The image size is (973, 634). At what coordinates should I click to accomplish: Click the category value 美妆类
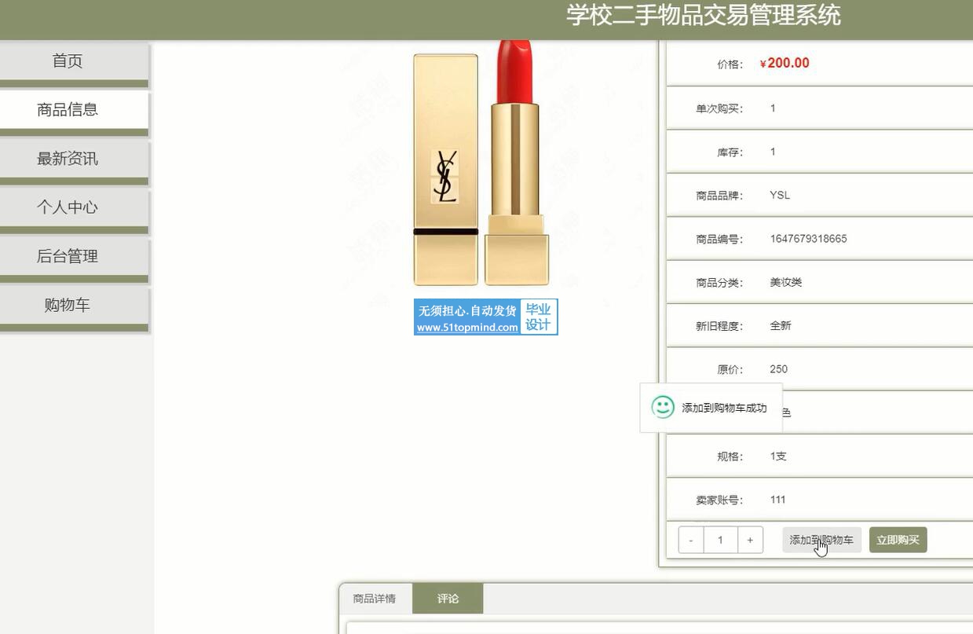tap(785, 282)
